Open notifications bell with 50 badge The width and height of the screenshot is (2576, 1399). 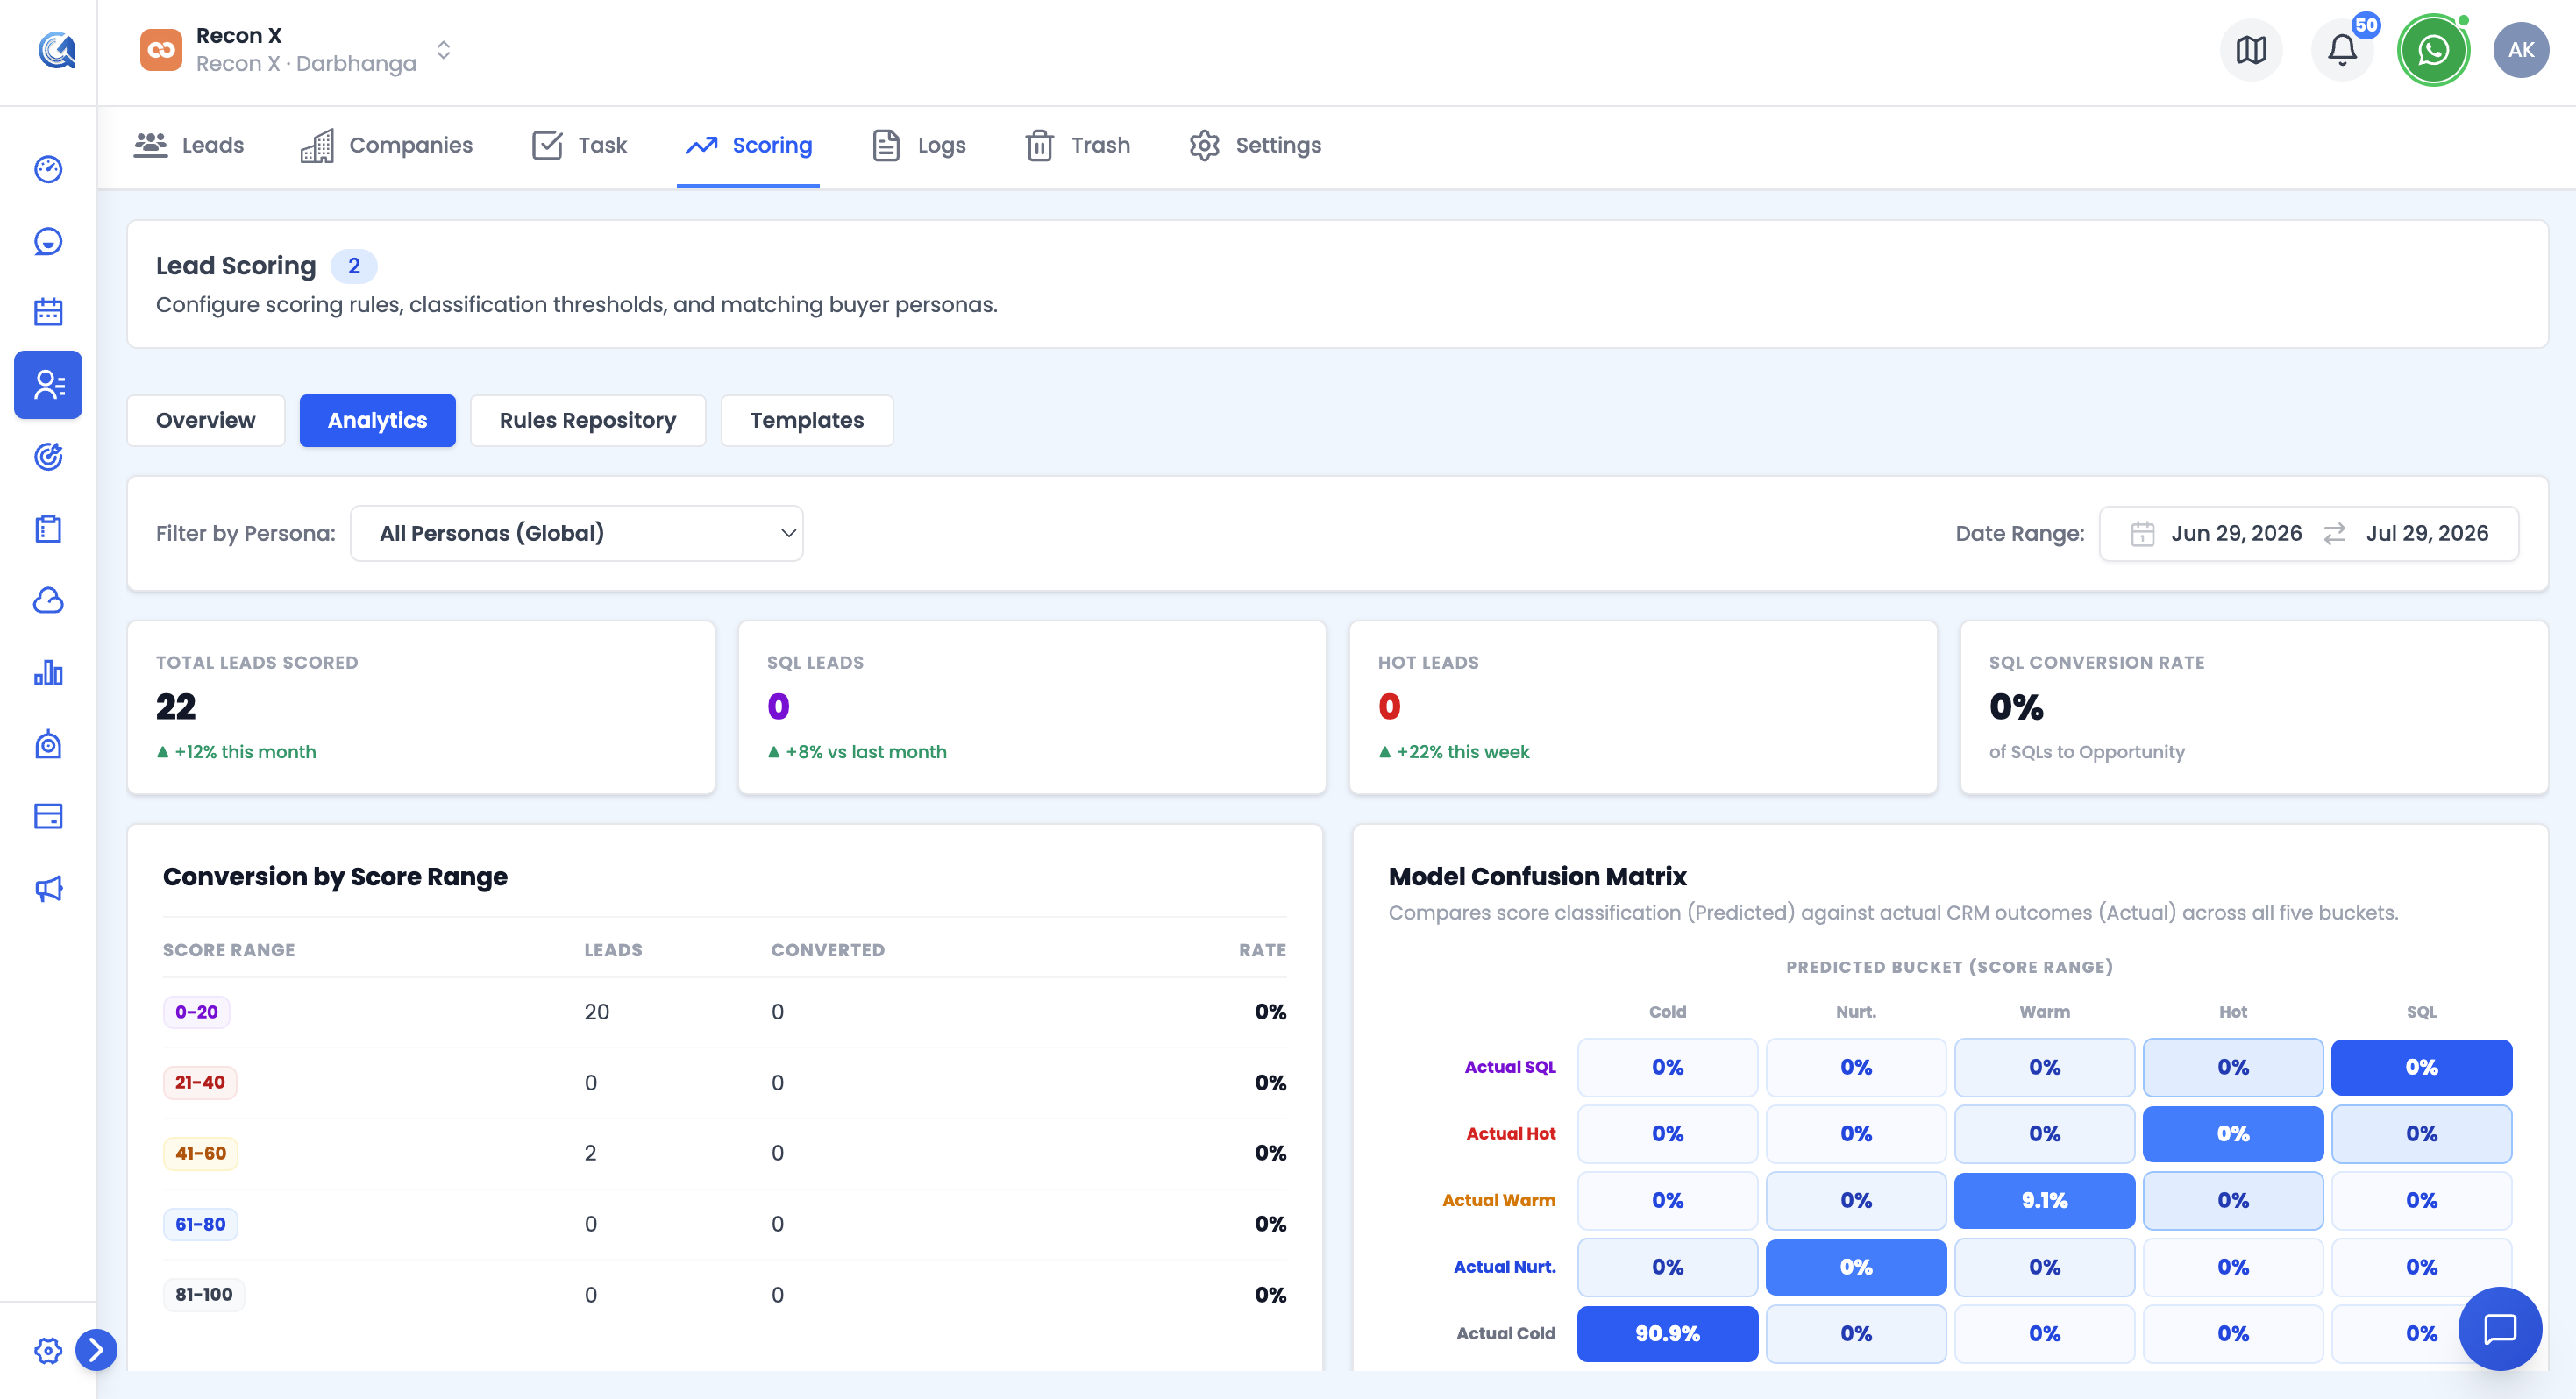[x=2342, y=50]
